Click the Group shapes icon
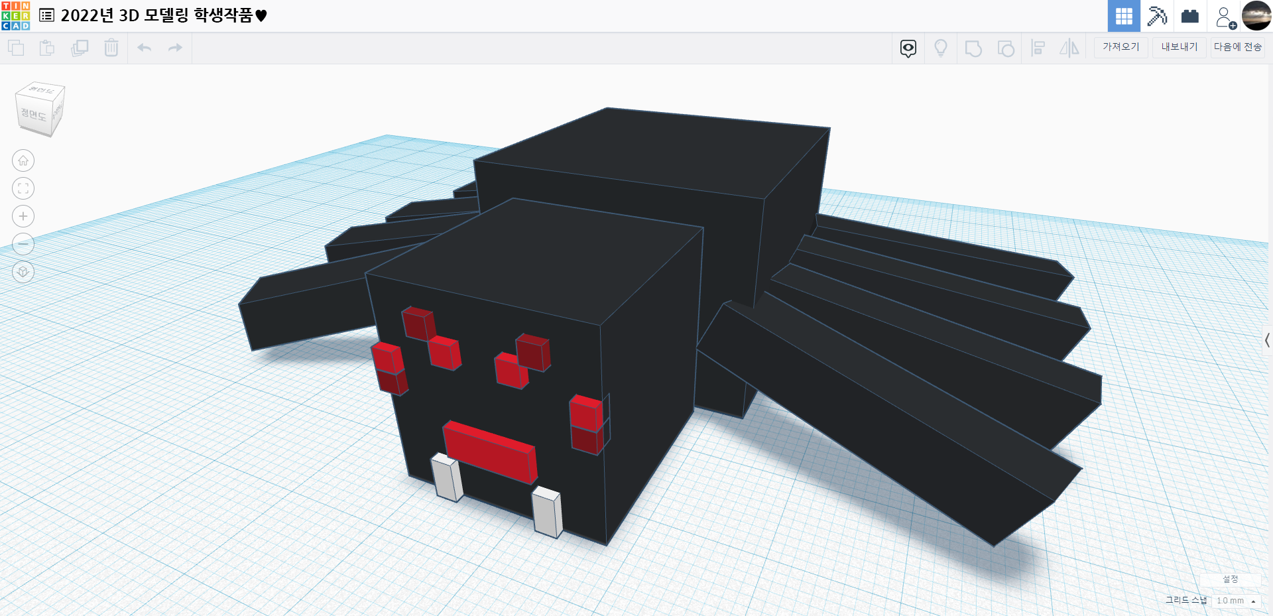Viewport: 1273px width, 616px height. (x=973, y=48)
